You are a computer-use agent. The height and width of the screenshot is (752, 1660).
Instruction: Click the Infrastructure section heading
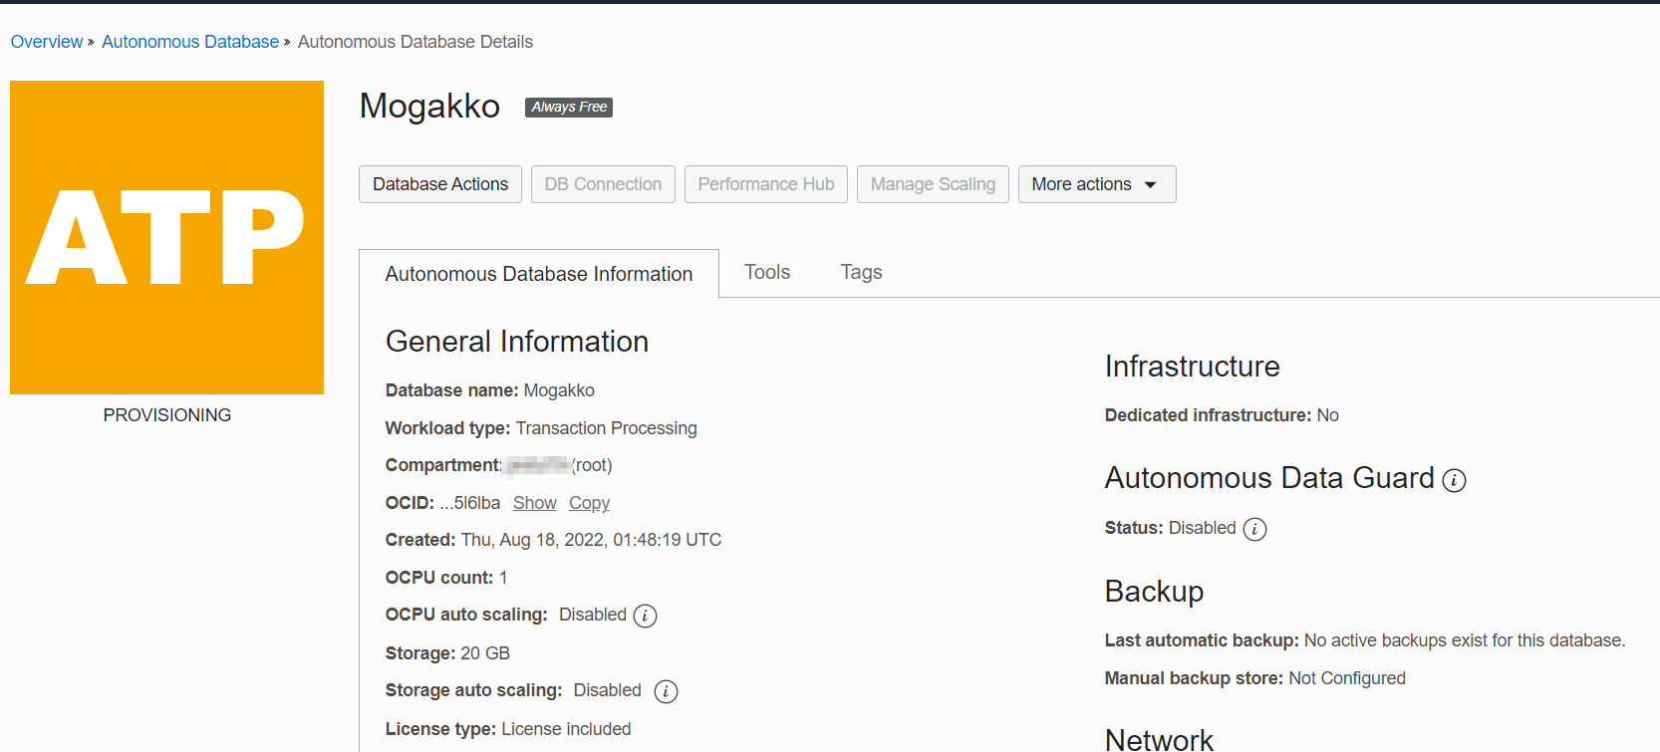(1192, 367)
